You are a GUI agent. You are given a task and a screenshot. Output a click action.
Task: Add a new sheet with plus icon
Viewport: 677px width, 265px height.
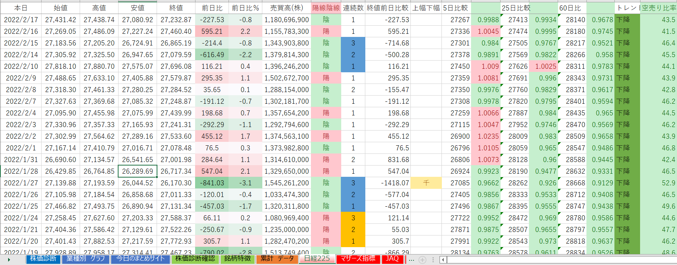(422, 260)
